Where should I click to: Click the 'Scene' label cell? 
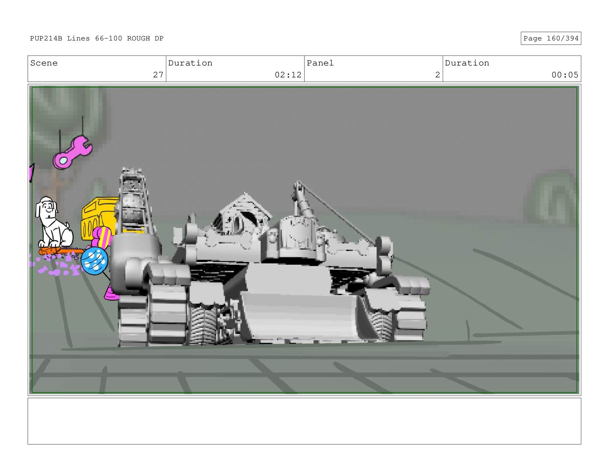[97, 69]
